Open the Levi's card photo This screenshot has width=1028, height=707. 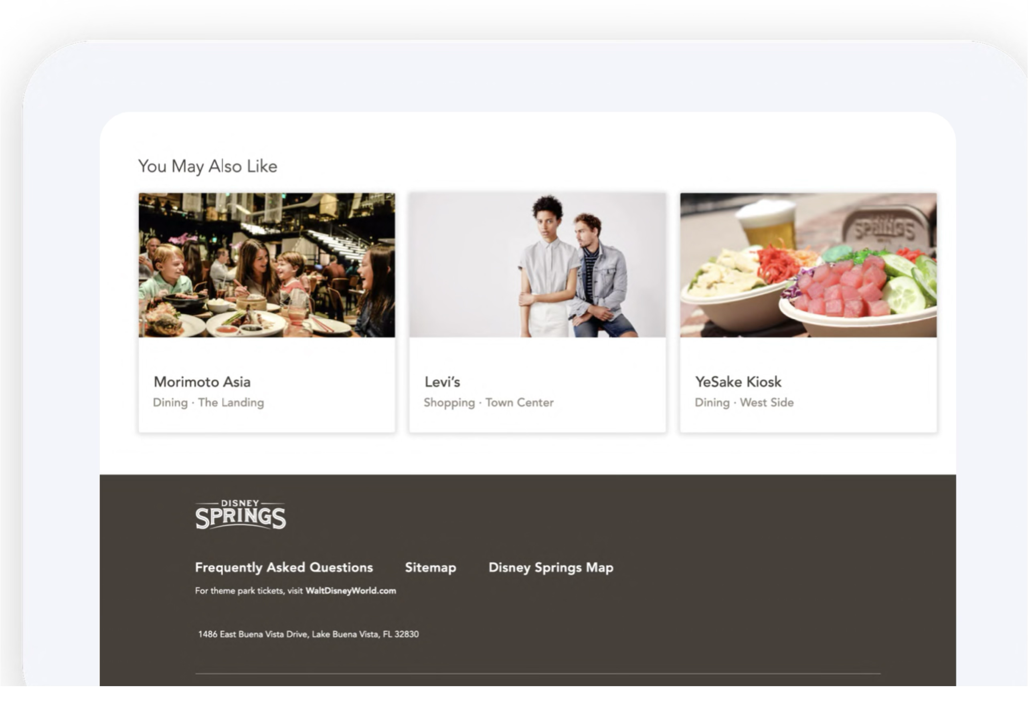point(538,265)
